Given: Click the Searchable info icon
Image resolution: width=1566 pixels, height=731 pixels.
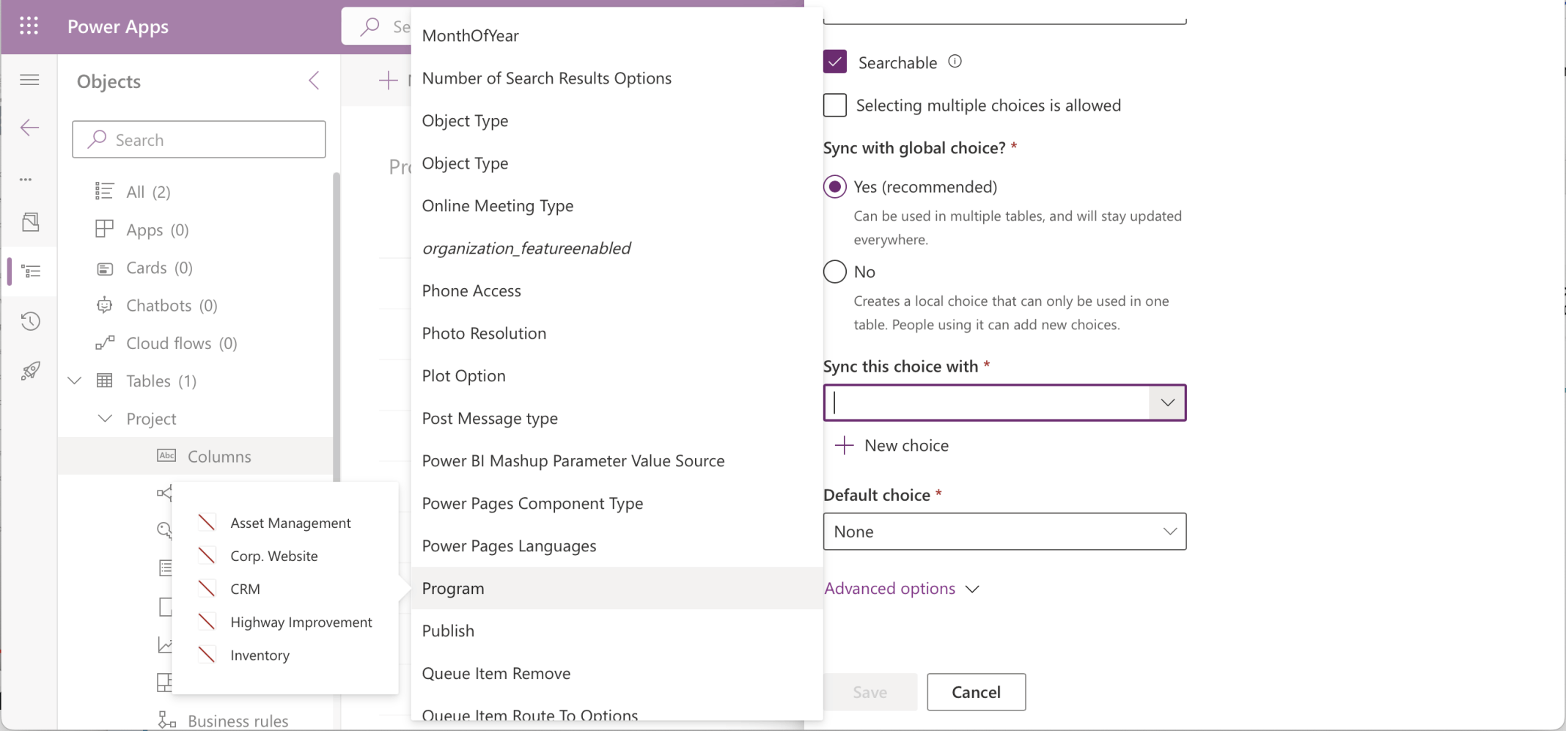Looking at the screenshot, I should [x=955, y=62].
